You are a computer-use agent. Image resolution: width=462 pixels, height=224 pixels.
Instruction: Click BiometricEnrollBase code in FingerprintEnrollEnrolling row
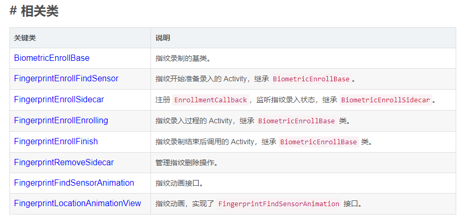(296, 121)
